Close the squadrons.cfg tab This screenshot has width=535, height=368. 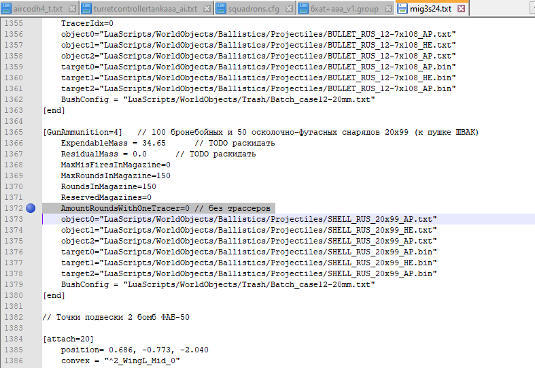tap(289, 9)
